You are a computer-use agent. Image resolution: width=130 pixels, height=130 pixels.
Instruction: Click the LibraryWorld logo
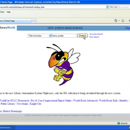tap(8, 28)
